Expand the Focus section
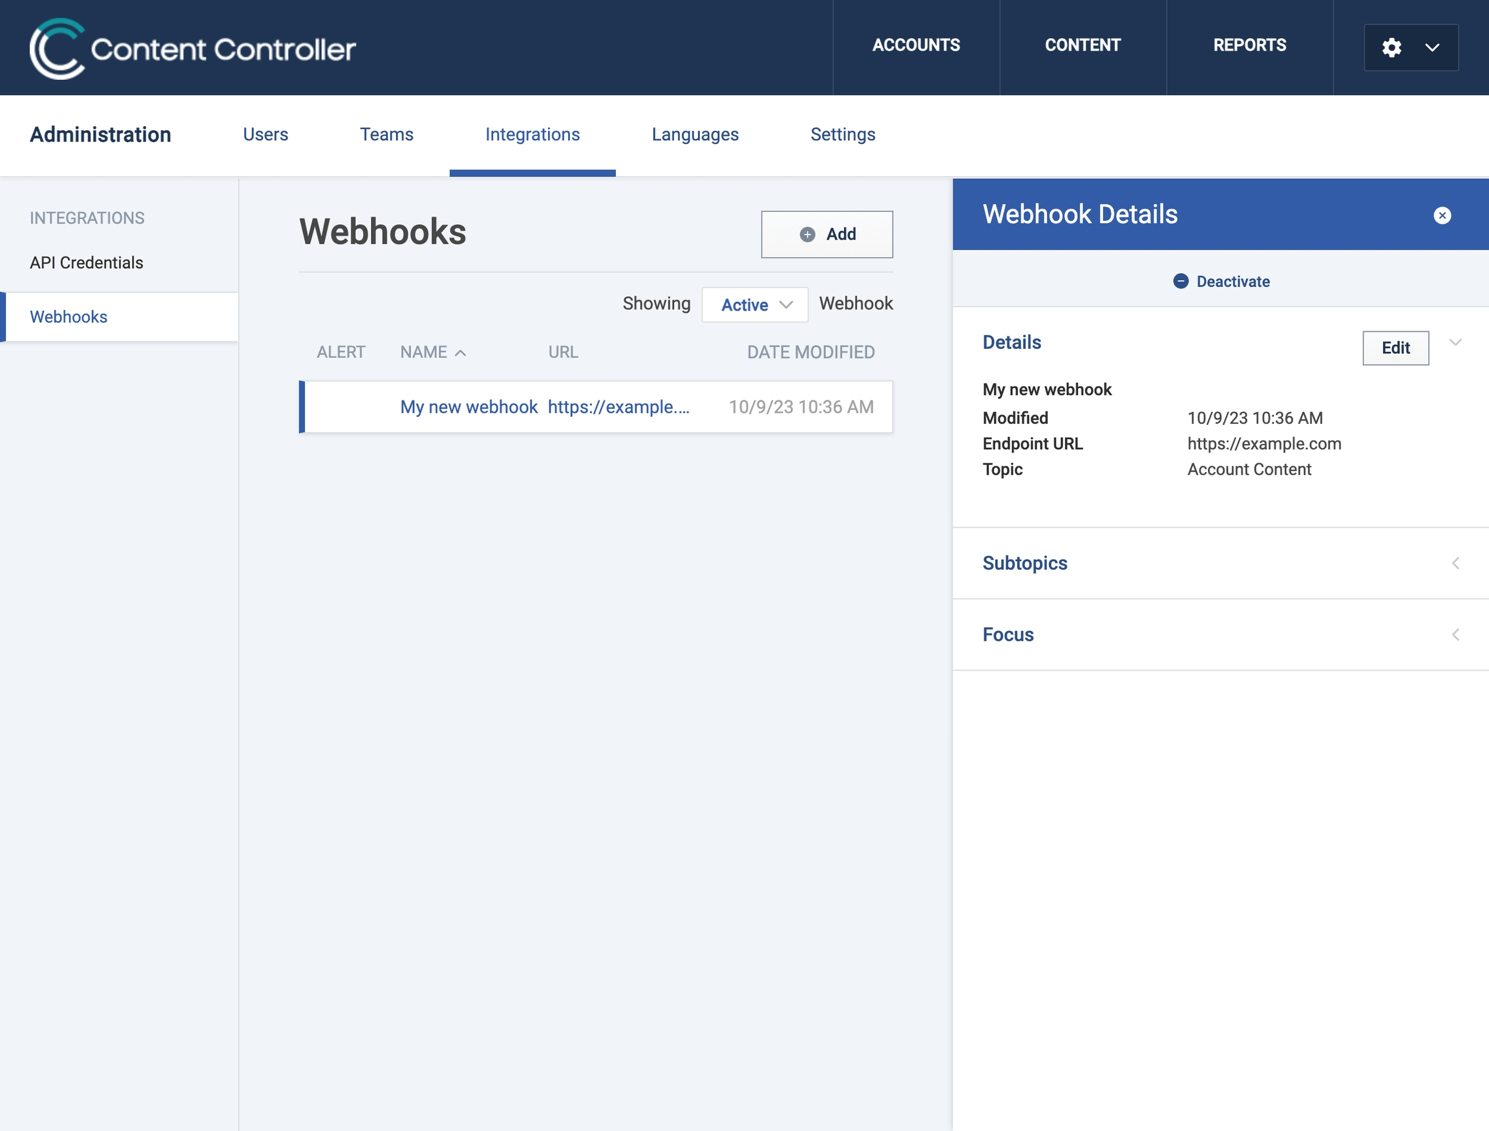1489x1131 pixels. [x=1455, y=634]
